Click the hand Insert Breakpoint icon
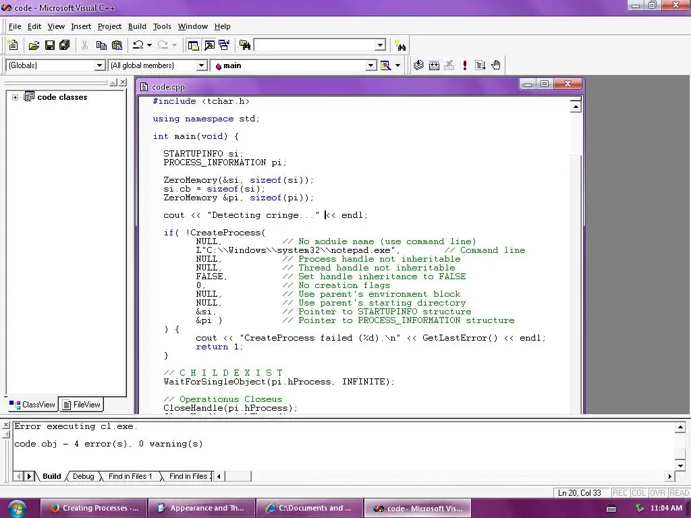 (x=496, y=65)
